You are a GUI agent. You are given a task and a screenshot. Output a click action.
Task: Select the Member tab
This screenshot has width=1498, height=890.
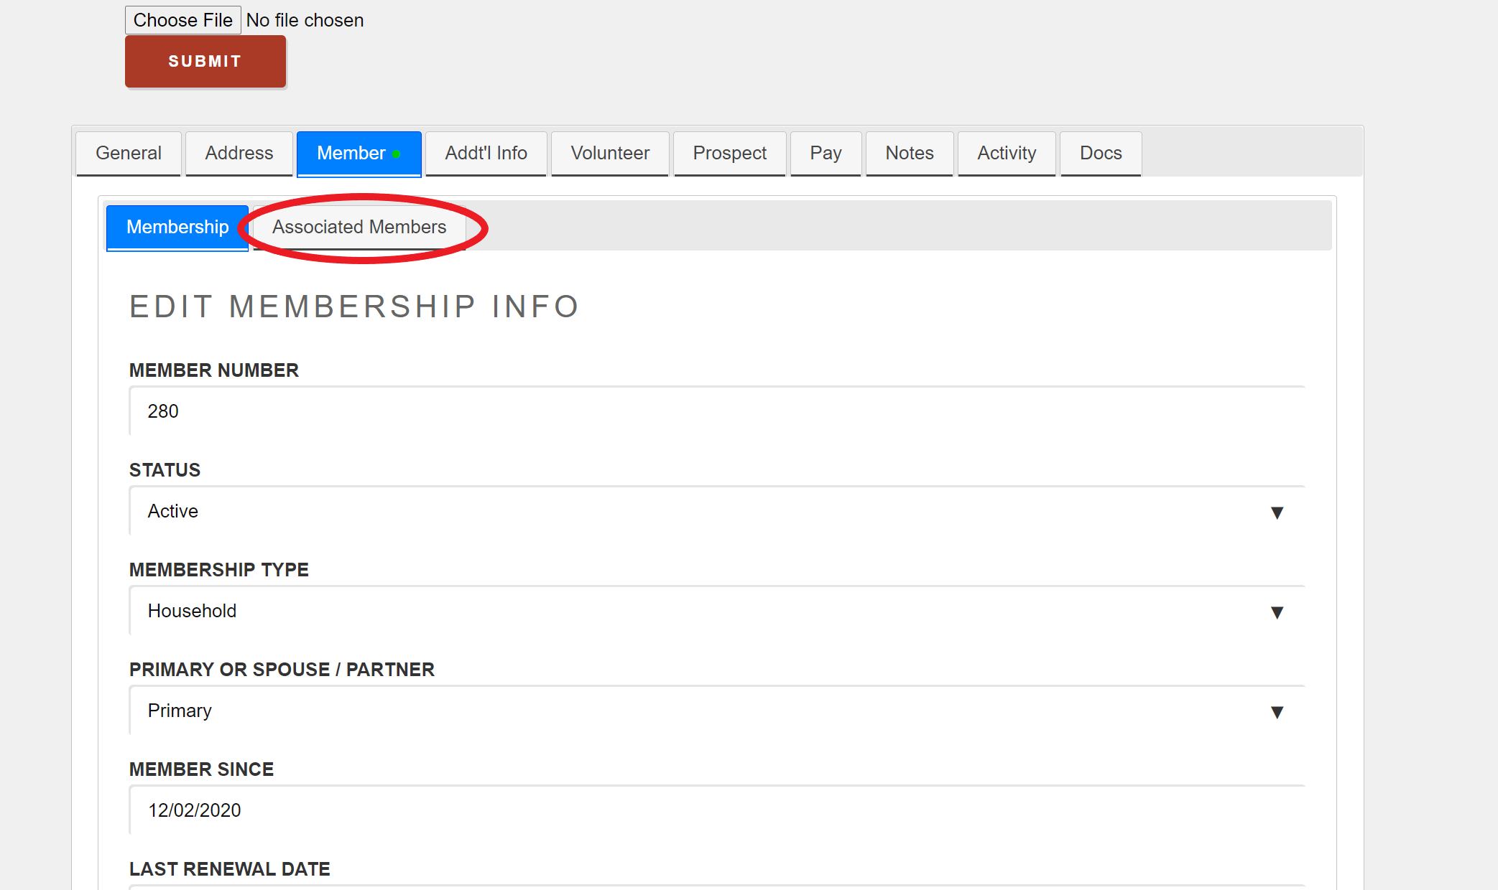tap(359, 153)
